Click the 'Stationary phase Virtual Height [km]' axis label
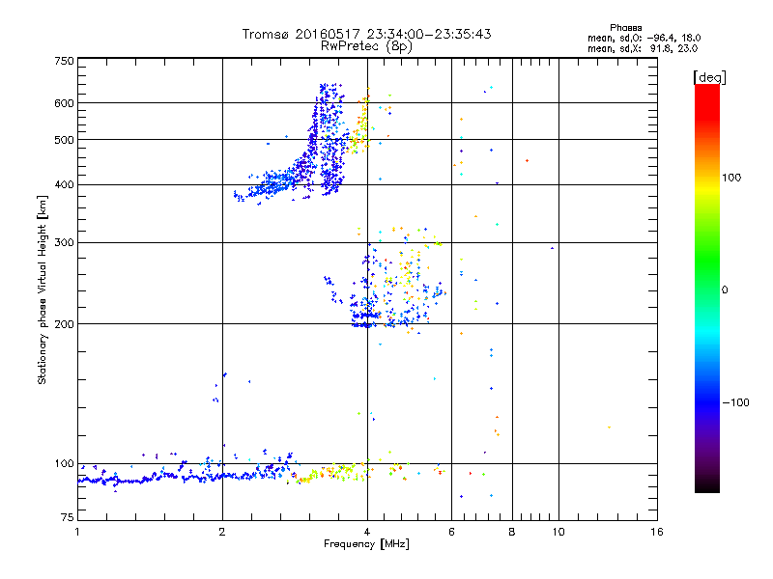The height and width of the screenshot is (579, 773). click(x=42, y=289)
